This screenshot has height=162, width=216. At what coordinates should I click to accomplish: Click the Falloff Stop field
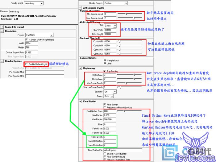(x=110, y=133)
